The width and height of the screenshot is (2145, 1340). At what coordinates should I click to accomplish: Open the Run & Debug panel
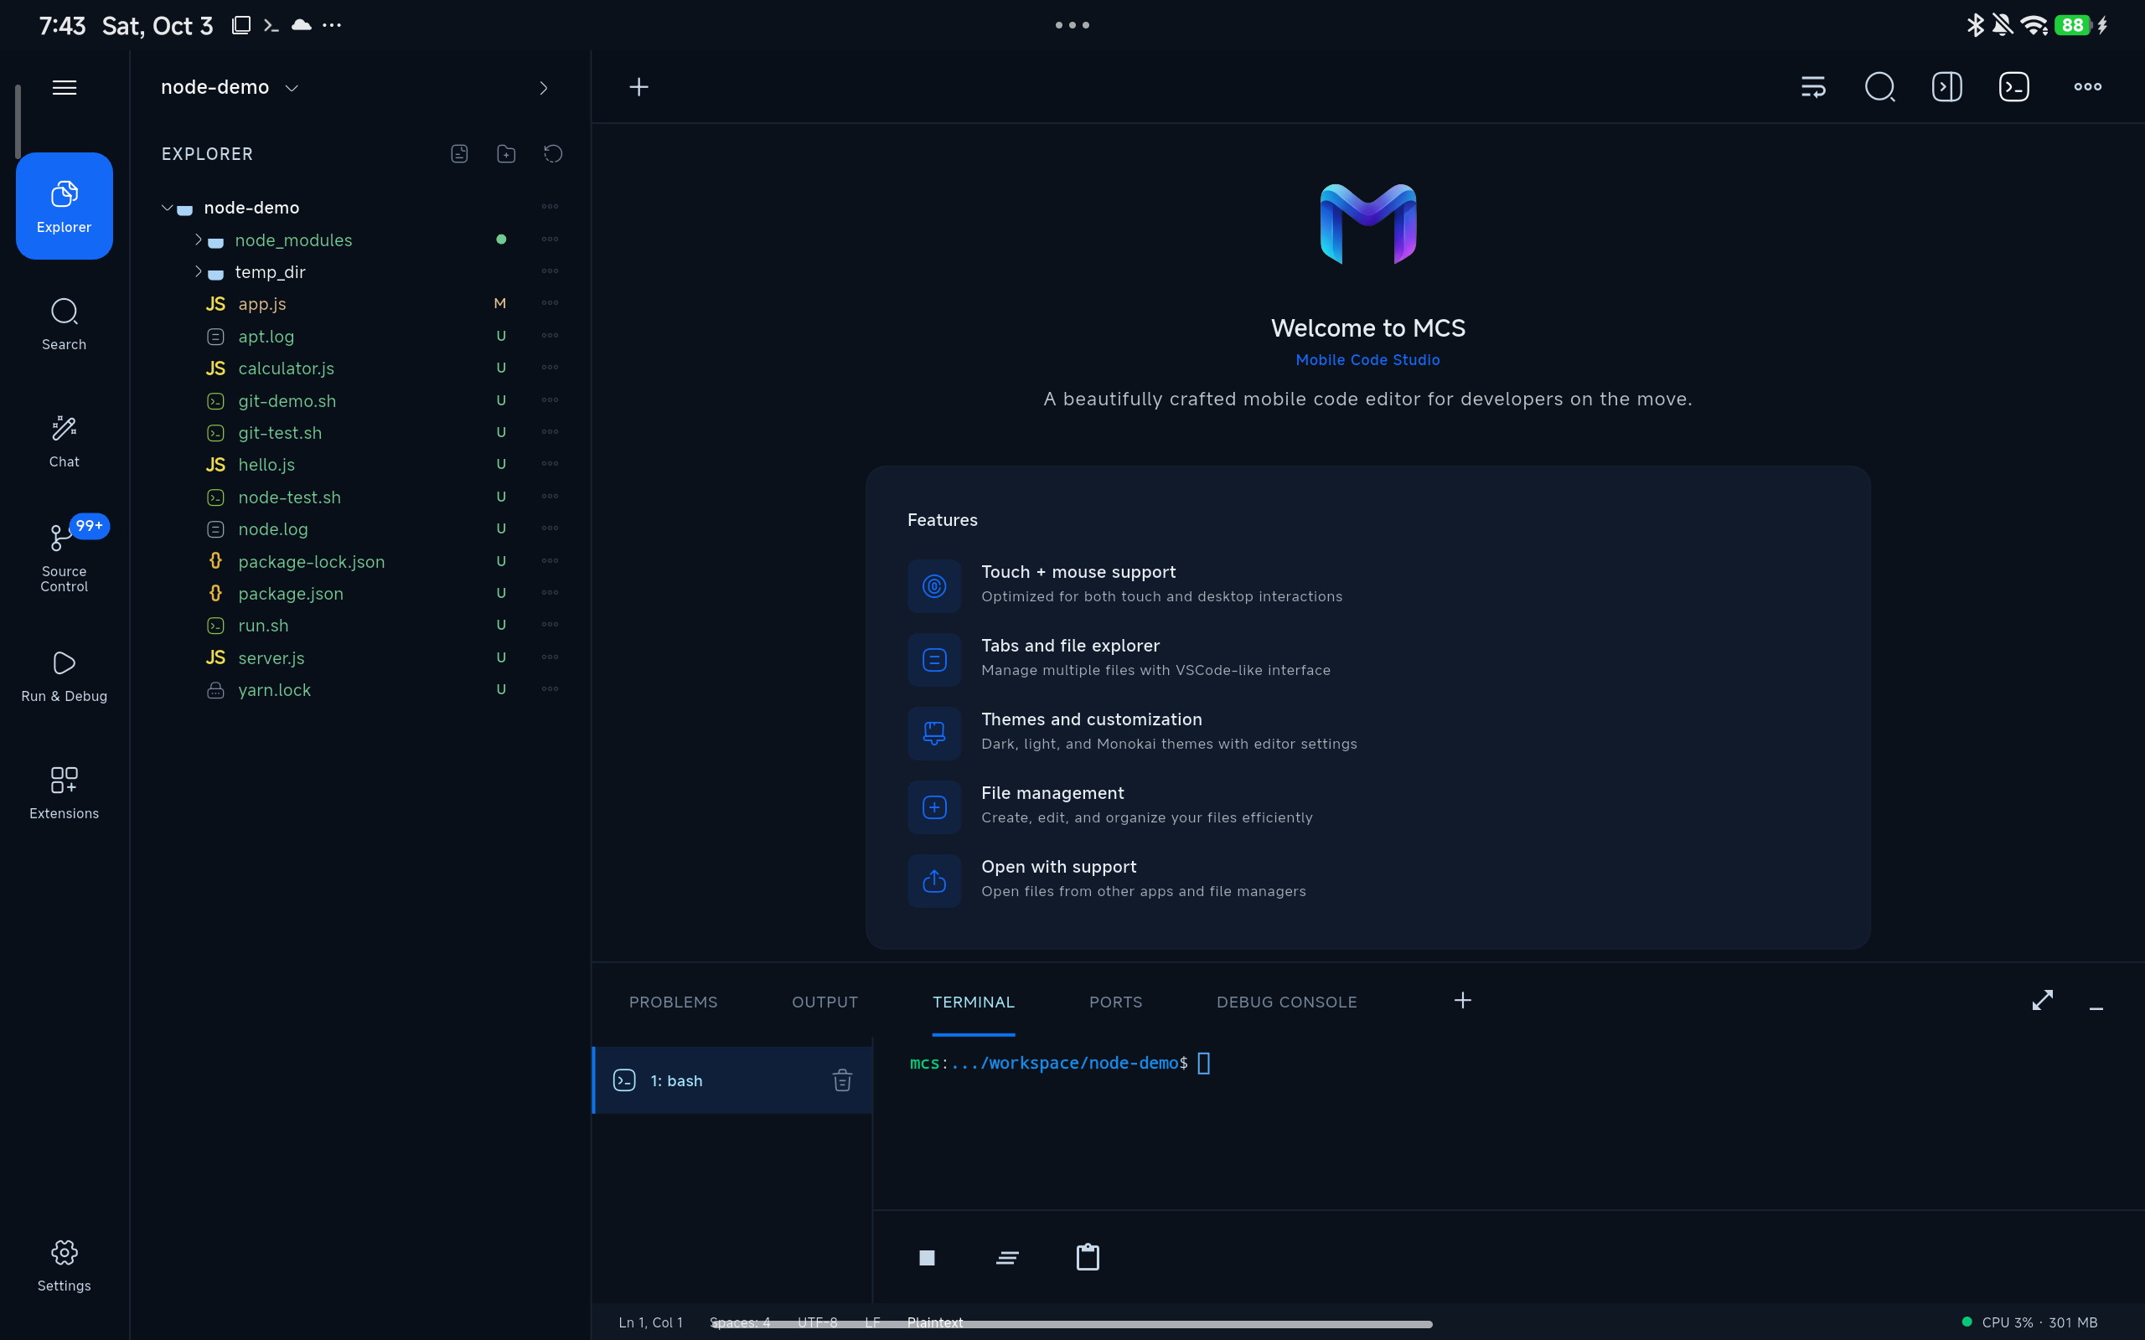pos(64,676)
